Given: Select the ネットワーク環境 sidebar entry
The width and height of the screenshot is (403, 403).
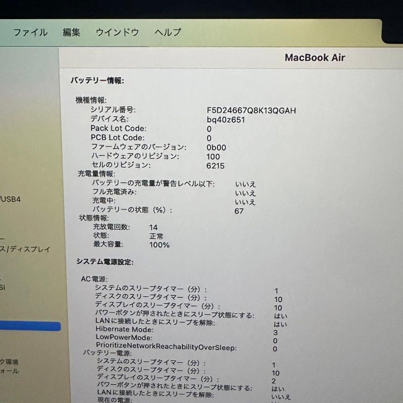Looking at the screenshot, I should [11, 361].
